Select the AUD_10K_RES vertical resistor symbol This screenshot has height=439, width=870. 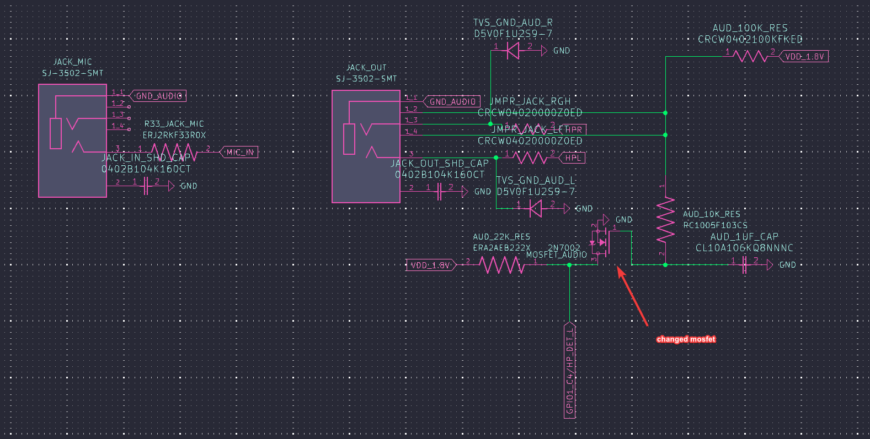coord(666,220)
